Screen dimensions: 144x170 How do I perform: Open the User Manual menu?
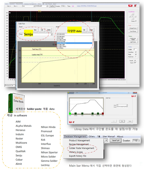pos(109,136)
